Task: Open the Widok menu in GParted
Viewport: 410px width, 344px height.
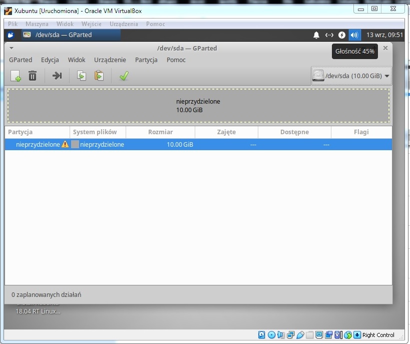Action: click(77, 60)
